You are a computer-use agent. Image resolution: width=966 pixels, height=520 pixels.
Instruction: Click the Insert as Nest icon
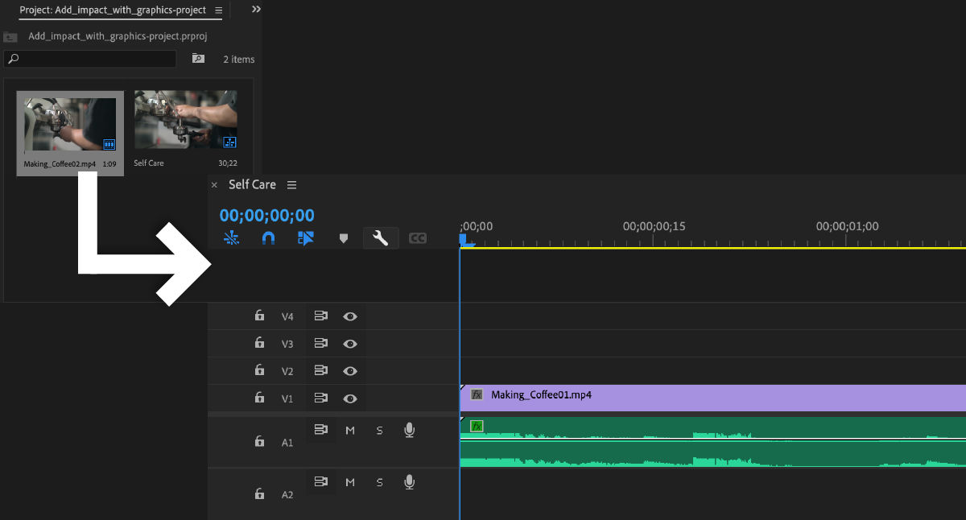[x=306, y=237]
